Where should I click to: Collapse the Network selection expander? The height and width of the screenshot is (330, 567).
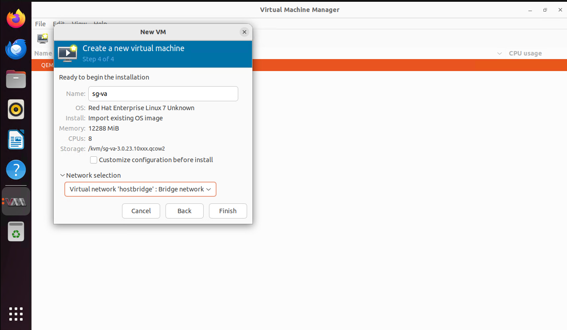62,175
